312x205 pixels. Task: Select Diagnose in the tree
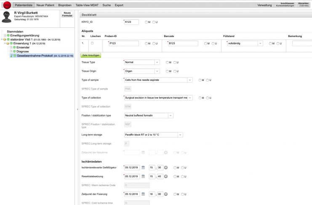pos(23,51)
